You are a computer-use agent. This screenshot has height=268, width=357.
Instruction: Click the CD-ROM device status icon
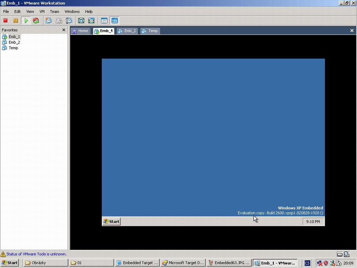point(347,254)
